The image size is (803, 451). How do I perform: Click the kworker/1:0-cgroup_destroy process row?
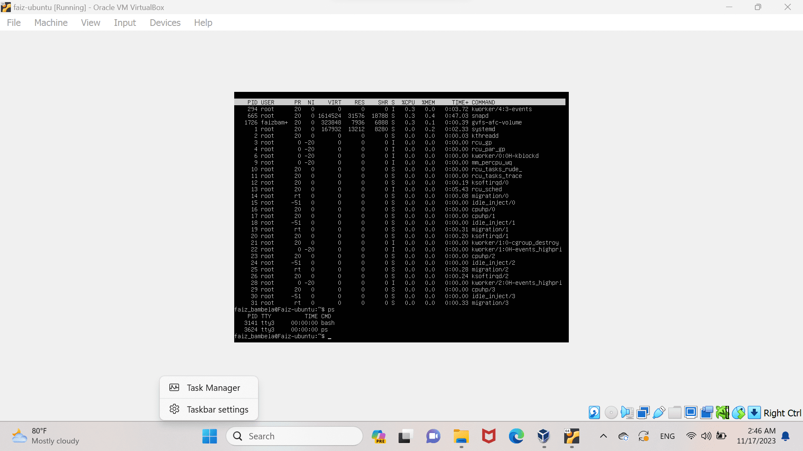[400, 243]
